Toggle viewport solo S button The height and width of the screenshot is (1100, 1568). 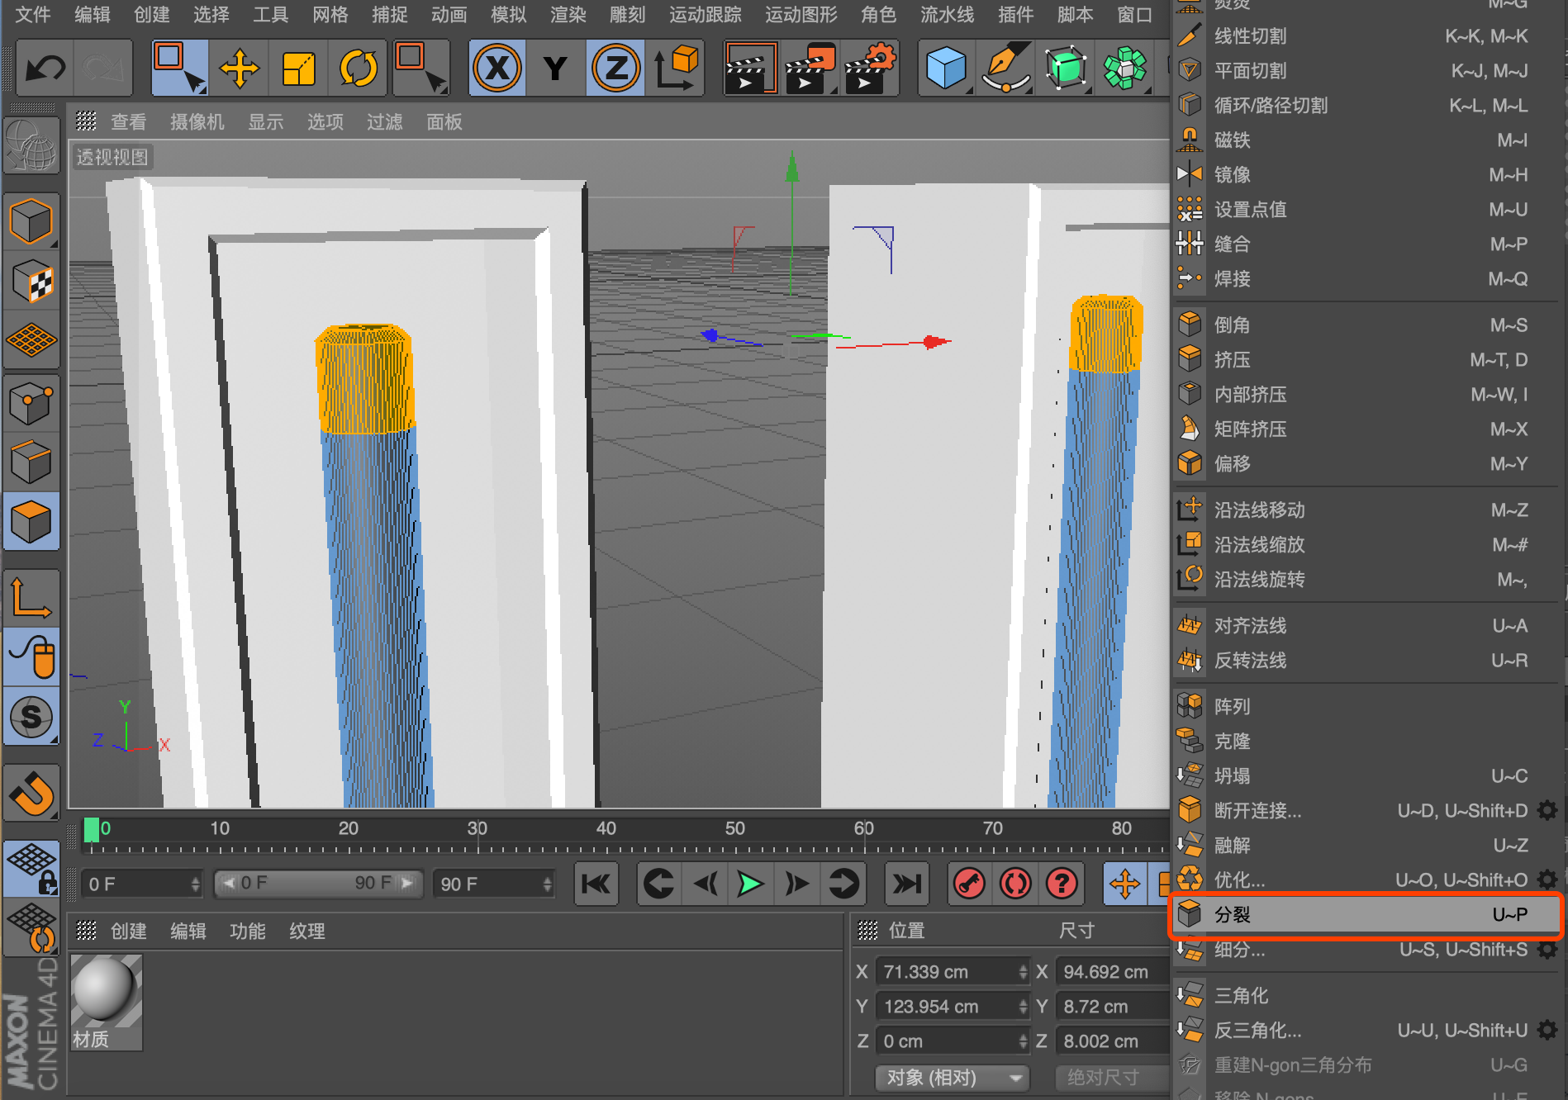coord(31,716)
